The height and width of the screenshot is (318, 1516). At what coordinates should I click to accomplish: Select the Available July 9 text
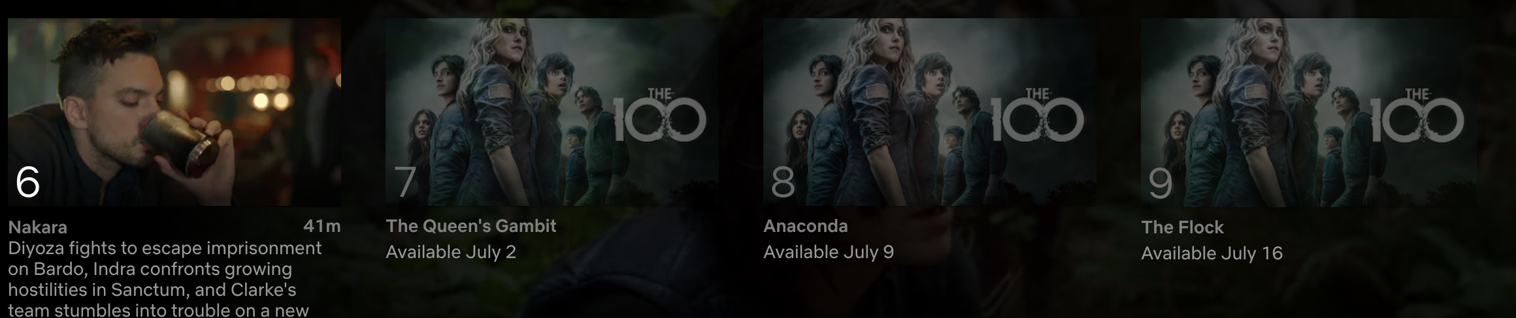click(x=829, y=252)
